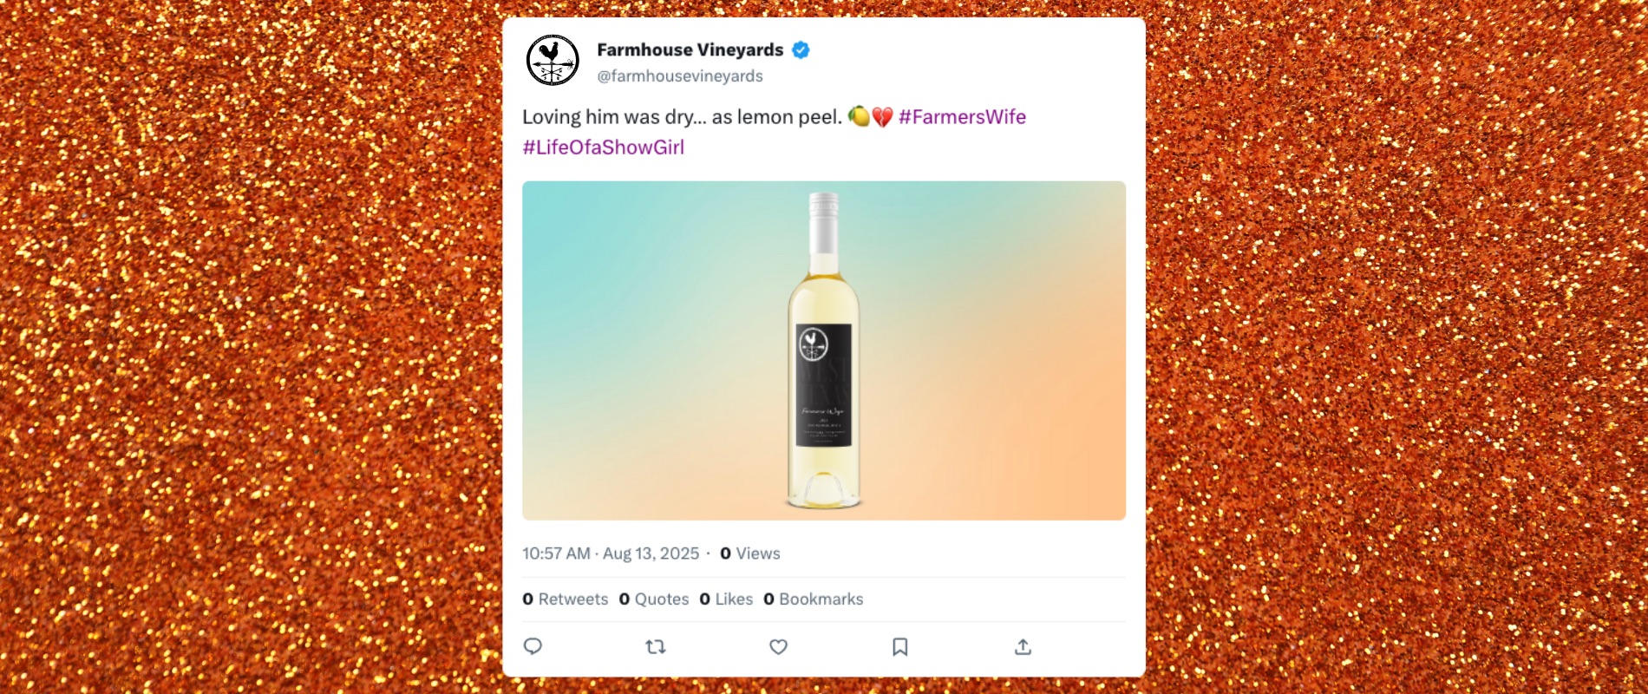The image size is (1648, 694).
Task: View the 0 Quotes list
Action: click(x=654, y=599)
